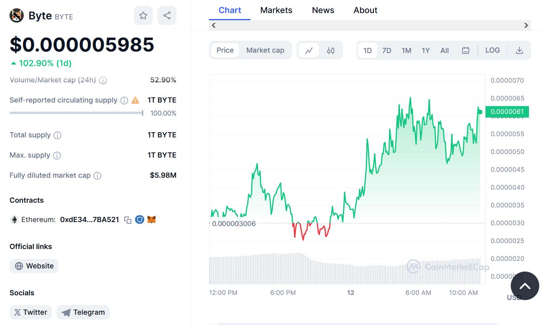Screen dimensions: 544x325
Task: Click the $5.98M fully diluted value
Action: coord(163,175)
